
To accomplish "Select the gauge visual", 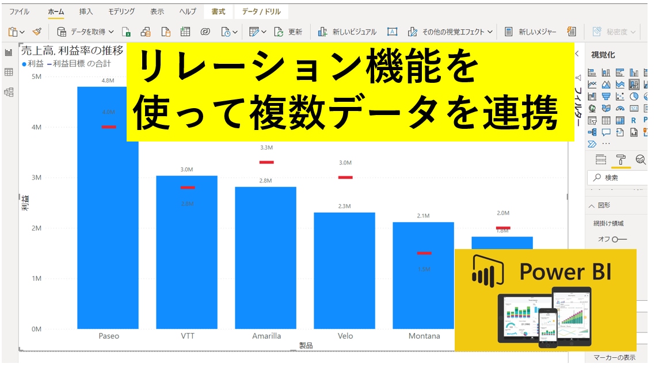I will pos(620,108).
